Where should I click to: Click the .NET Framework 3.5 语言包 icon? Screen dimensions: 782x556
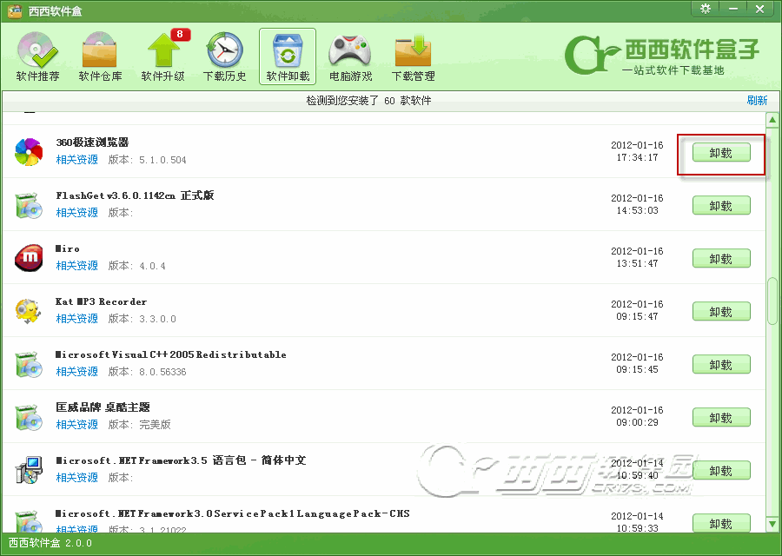click(29, 470)
